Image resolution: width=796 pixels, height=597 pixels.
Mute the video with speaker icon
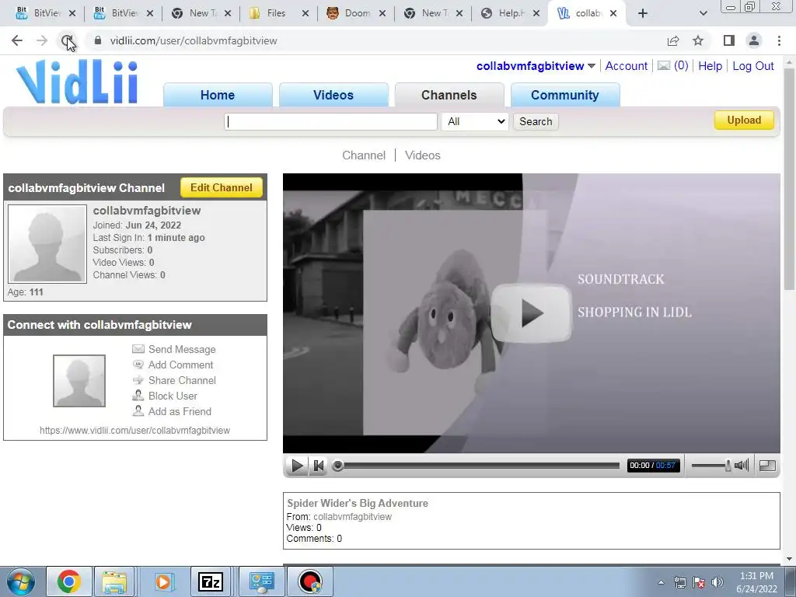[742, 465]
